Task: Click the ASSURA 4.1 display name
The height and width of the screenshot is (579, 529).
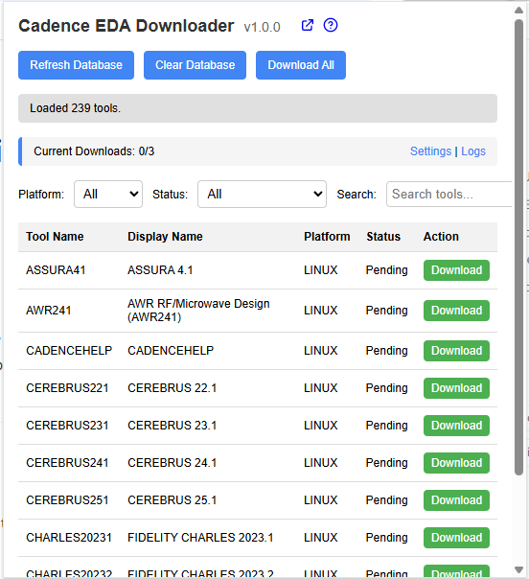Action: tap(160, 270)
